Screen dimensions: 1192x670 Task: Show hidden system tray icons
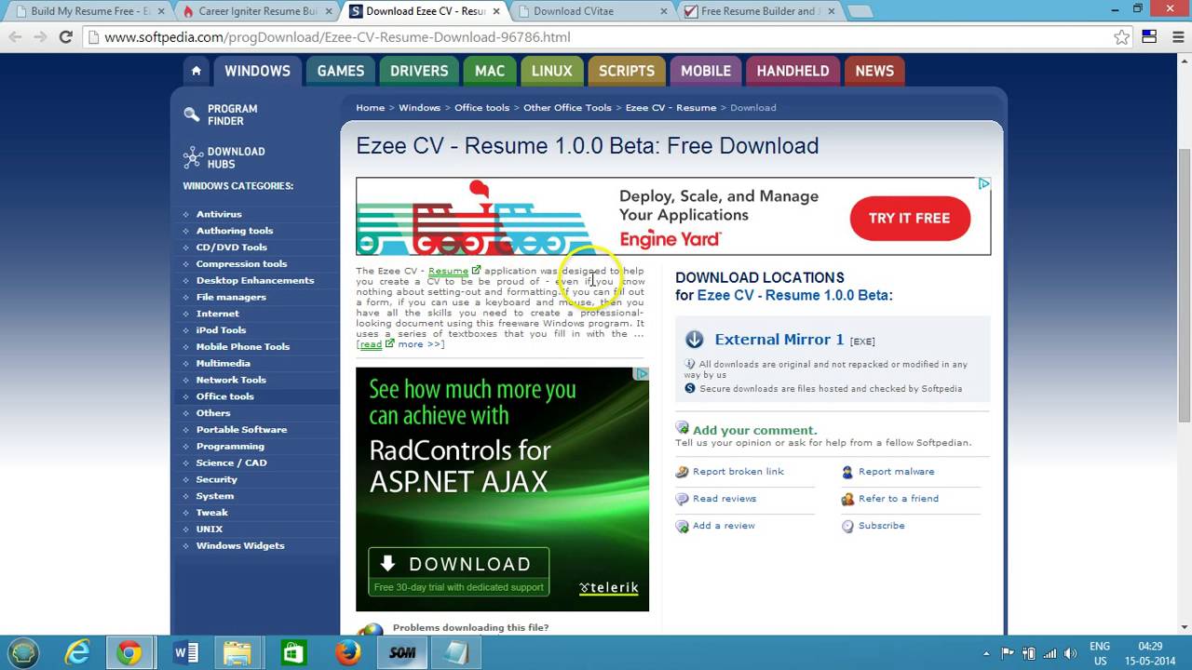click(986, 653)
